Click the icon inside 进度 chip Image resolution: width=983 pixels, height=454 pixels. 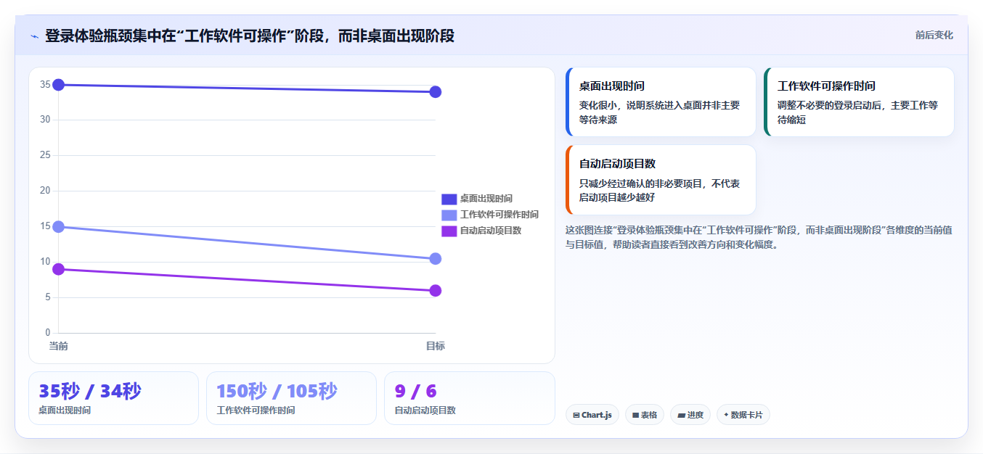(x=681, y=416)
